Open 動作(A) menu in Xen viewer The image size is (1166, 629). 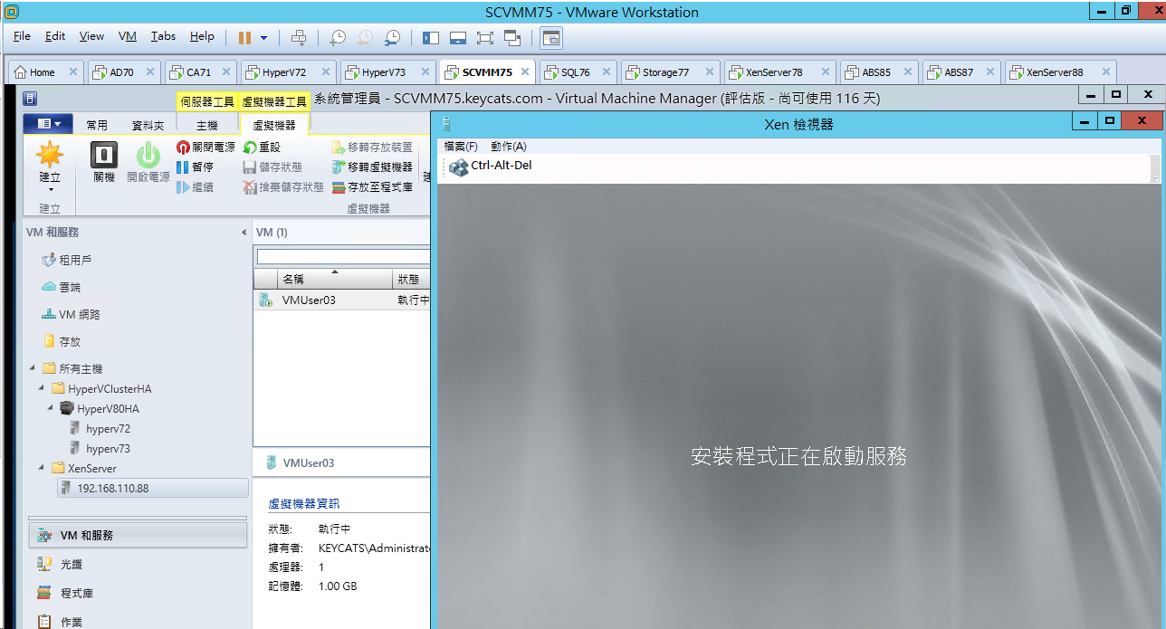click(509, 147)
